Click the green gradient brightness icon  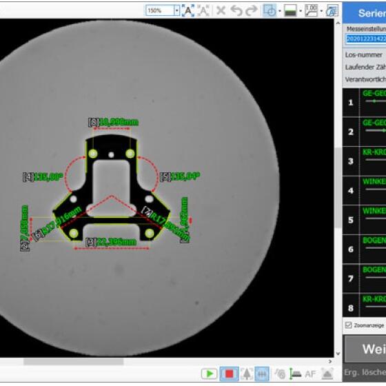pos(290,10)
